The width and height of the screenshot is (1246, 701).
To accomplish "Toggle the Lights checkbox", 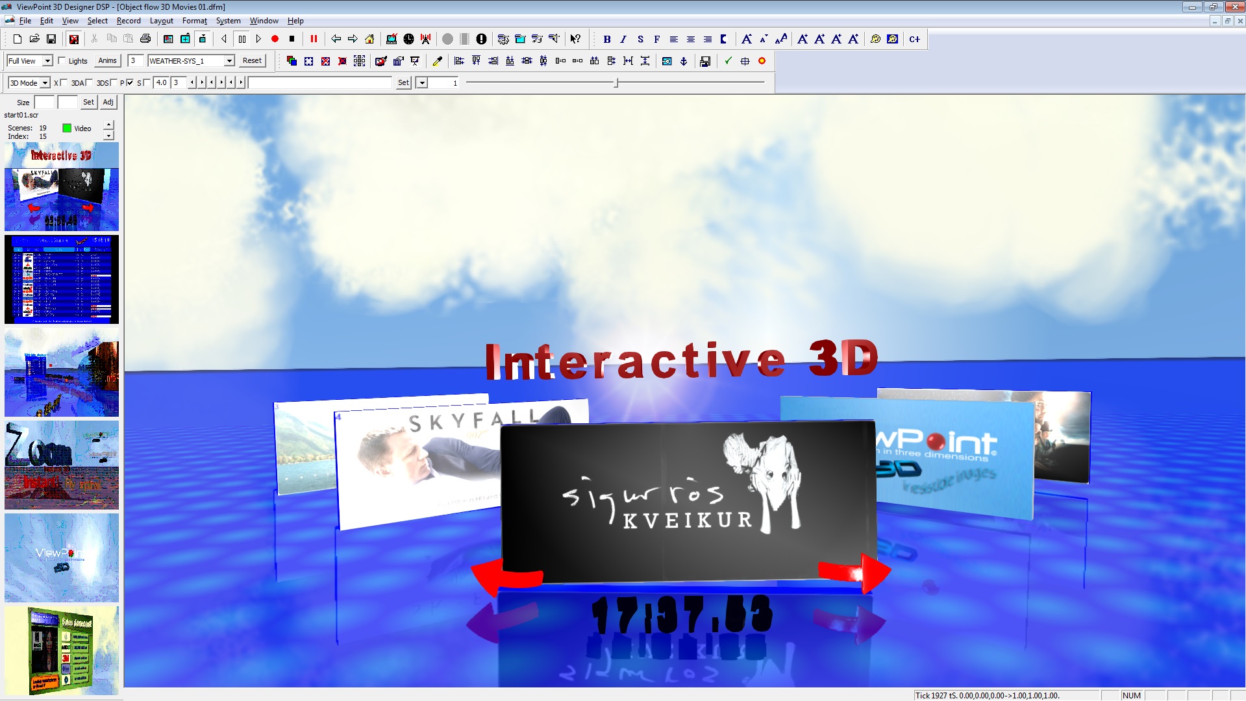I will (62, 60).
